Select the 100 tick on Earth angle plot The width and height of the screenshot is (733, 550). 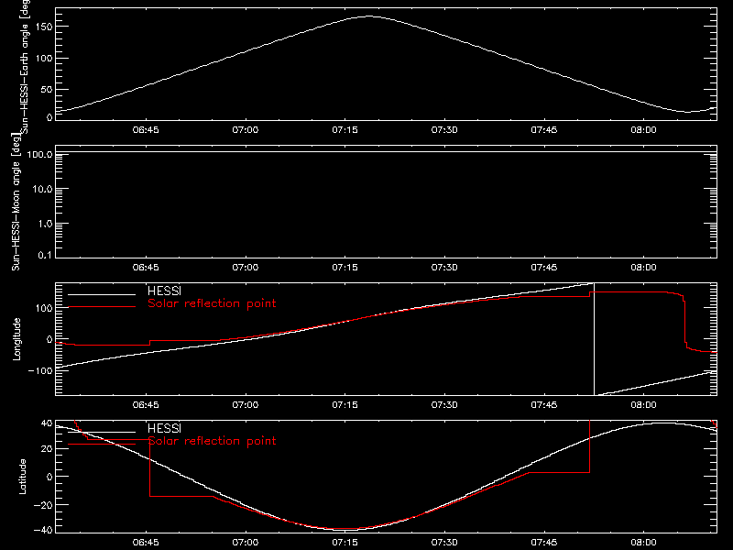(x=43, y=59)
